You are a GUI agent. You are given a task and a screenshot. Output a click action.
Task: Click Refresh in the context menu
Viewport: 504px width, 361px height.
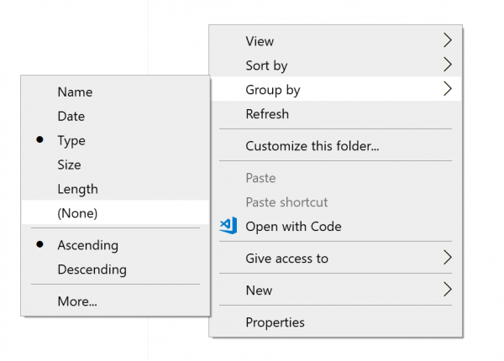pyautogui.click(x=267, y=114)
